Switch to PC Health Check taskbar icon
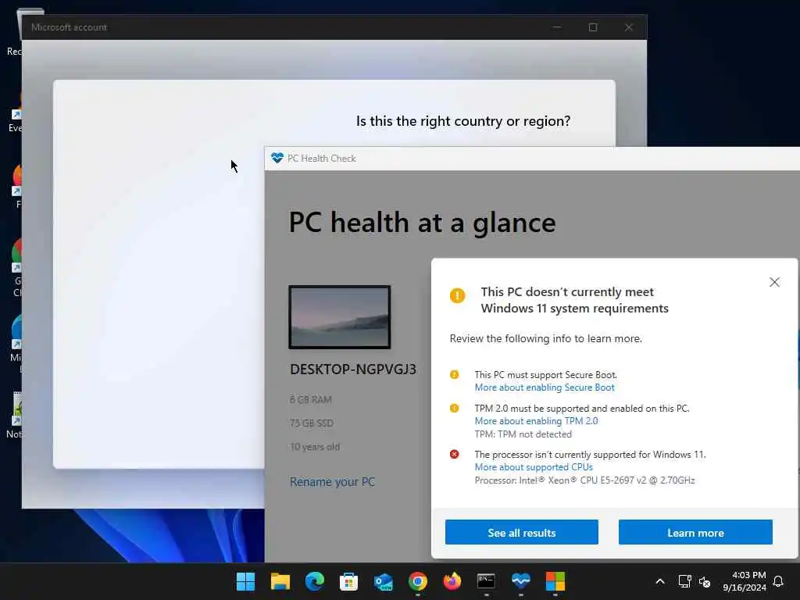Viewport: 800px width, 600px height. click(x=521, y=581)
